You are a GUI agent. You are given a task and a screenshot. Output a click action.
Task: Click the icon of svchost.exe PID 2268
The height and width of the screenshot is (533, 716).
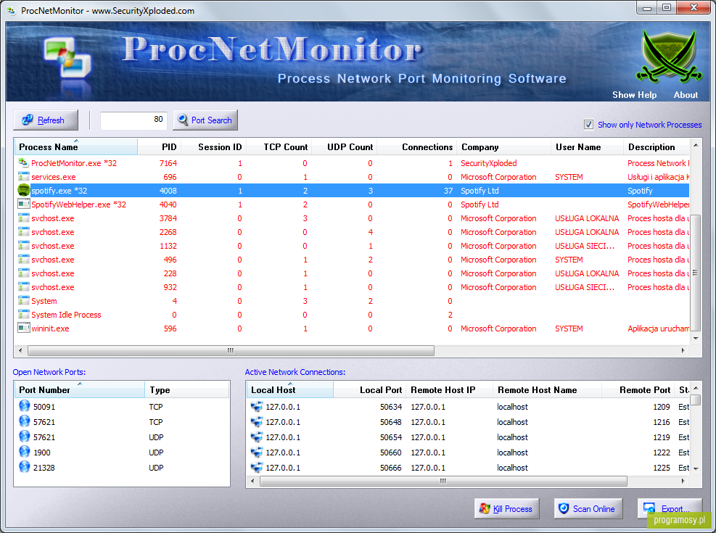point(23,232)
